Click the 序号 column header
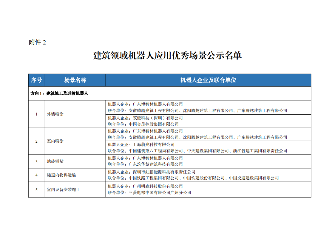Image resolution: width=335 pixels, height=237 pixels. click(36, 80)
